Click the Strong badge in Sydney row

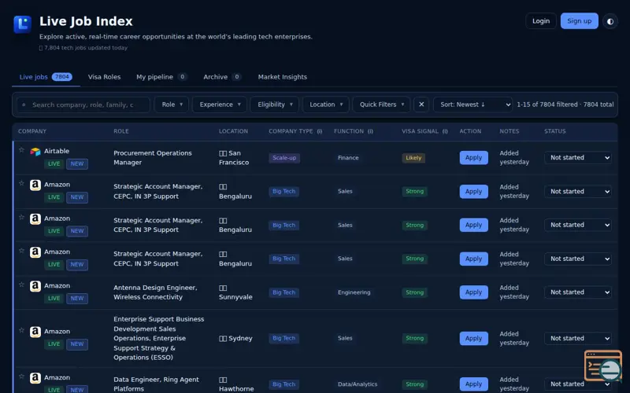click(415, 339)
